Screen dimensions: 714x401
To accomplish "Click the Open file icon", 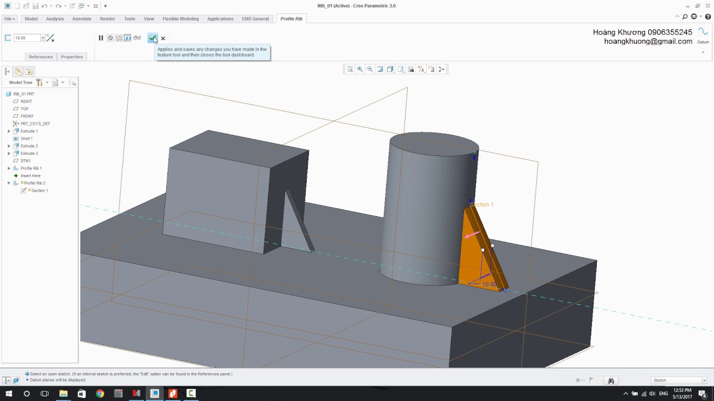I will tap(26, 6).
